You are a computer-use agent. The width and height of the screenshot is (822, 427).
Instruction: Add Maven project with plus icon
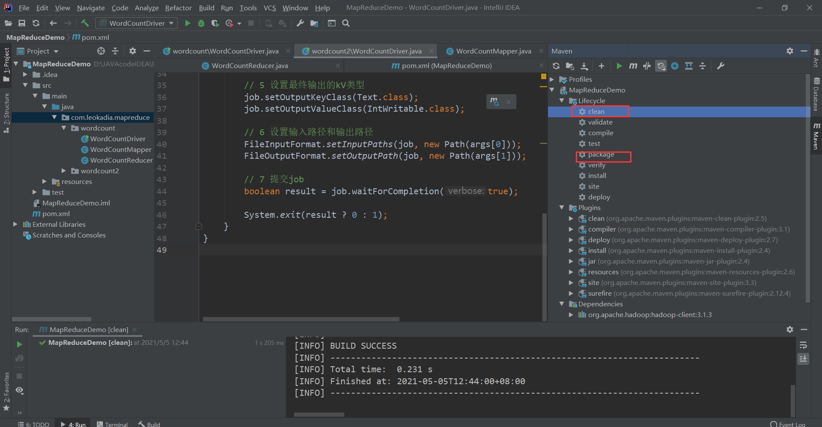click(602, 66)
